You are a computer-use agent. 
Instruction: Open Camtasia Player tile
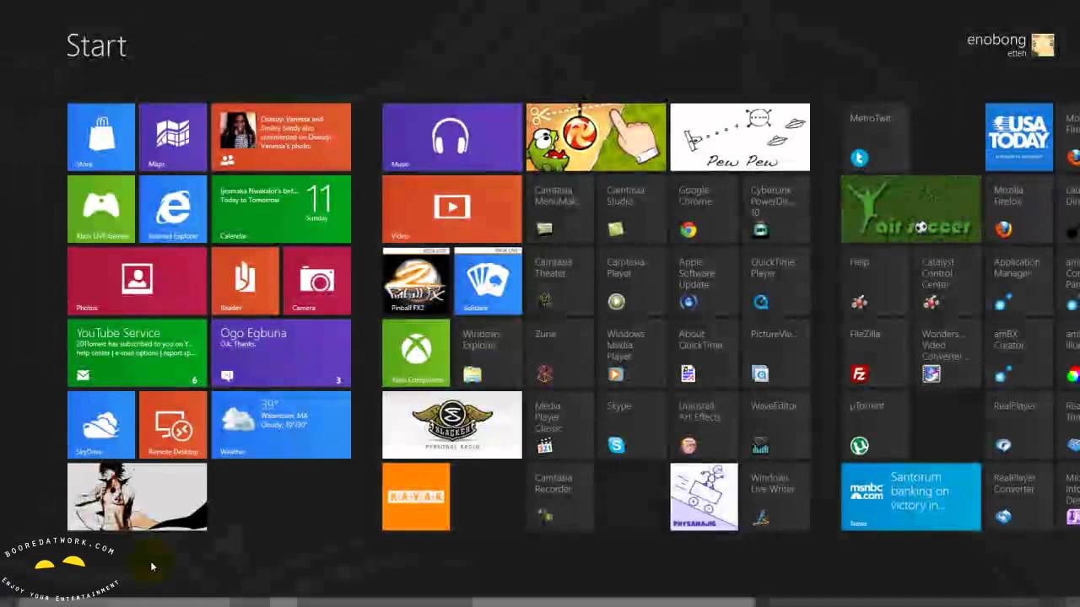click(x=632, y=281)
